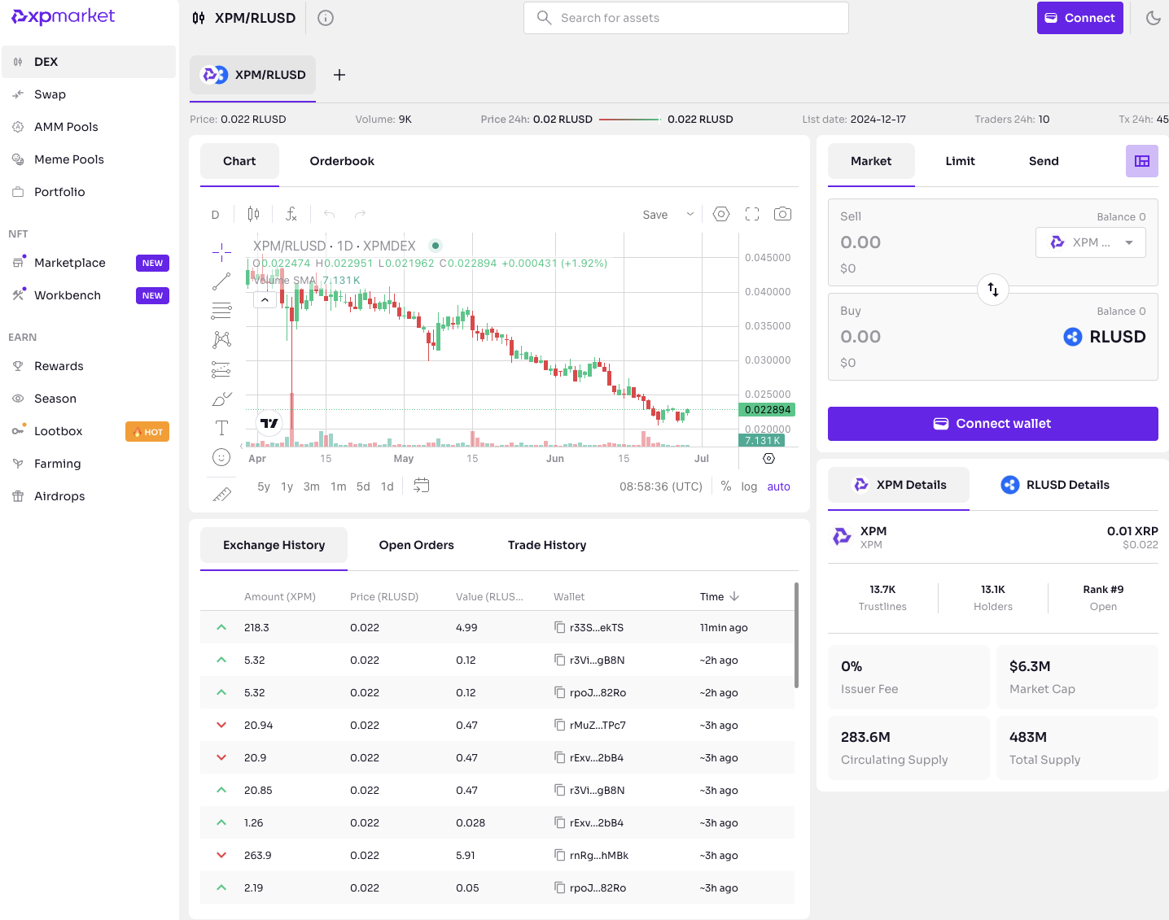
Task: Select the Fibonacci retracement tool
Action: [221, 311]
